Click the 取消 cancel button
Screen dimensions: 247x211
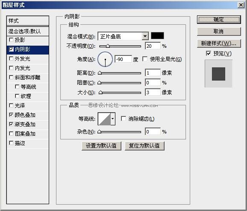coord(219,32)
